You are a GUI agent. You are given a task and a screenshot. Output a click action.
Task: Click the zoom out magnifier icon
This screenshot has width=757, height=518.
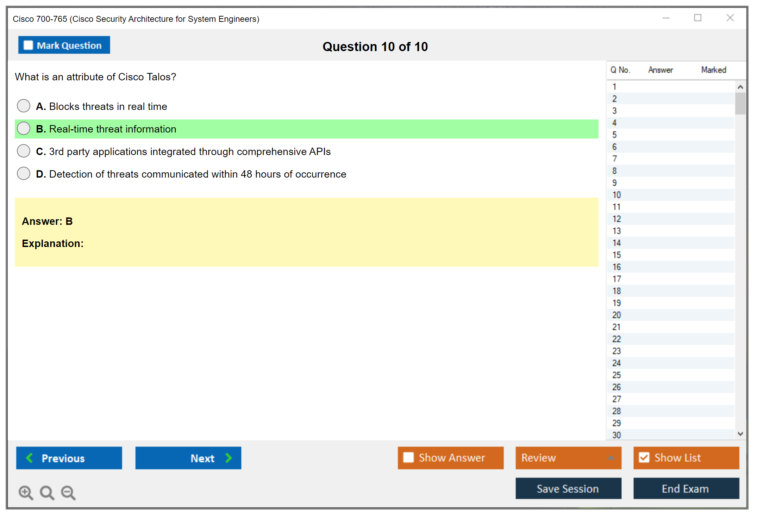click(x=68, y=492)
